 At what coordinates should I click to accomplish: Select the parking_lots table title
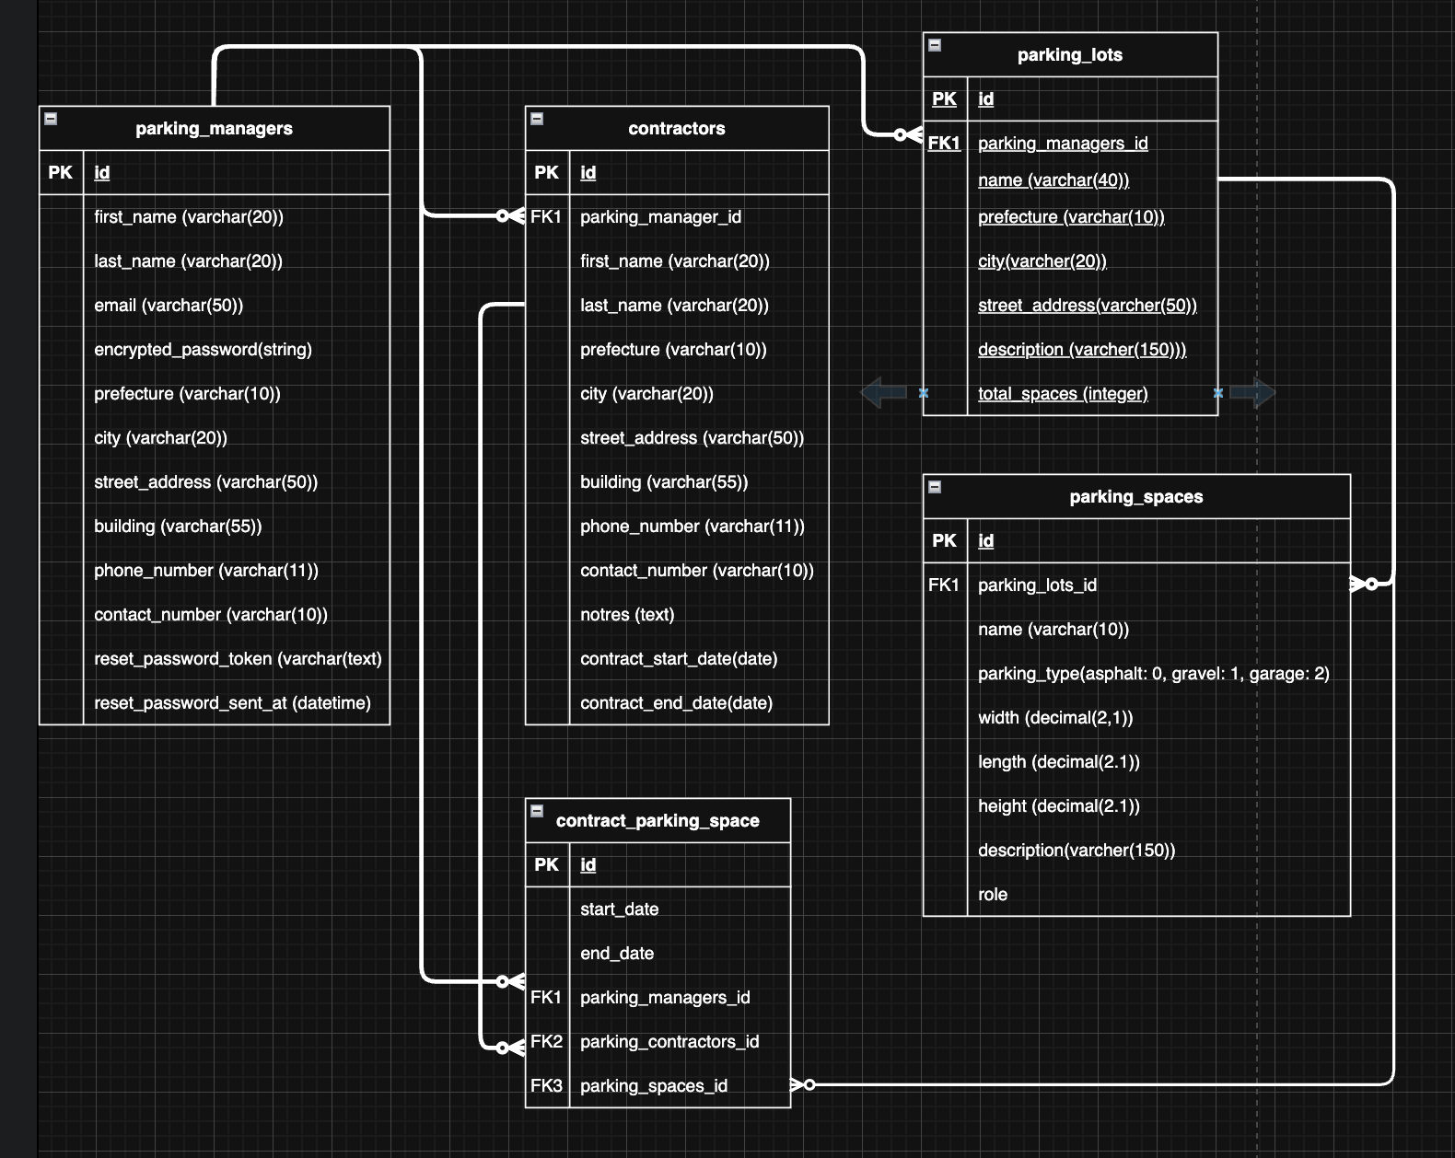[1070, 55]
